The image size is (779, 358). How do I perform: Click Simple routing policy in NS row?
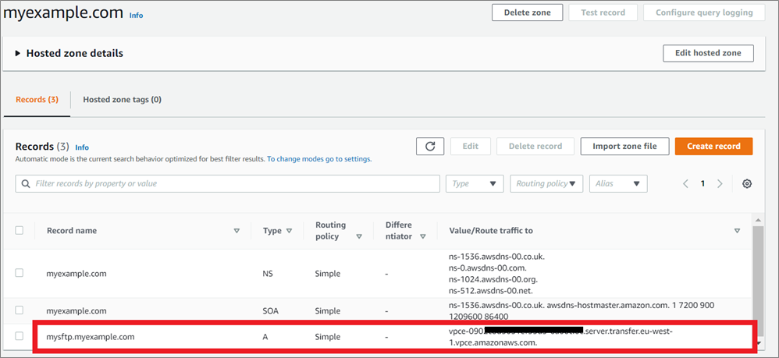click(x=327, y=273)
